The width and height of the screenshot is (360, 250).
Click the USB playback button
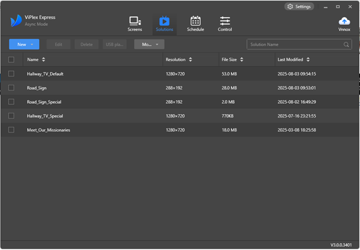[114, 44]
